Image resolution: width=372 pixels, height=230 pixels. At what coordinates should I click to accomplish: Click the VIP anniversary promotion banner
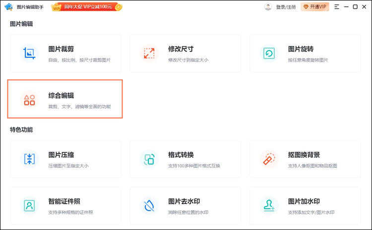point(86,7)
